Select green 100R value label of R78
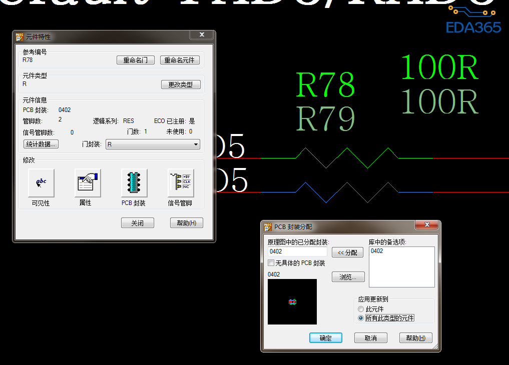This screenshot has height=365, width=509. pyautogui.click(x=439, y=67)
